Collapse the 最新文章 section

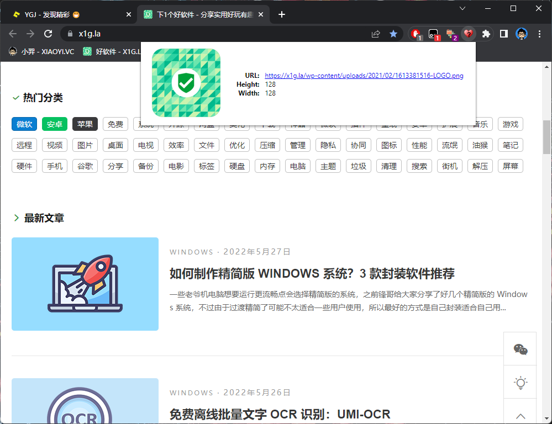(x=16, y=218)
